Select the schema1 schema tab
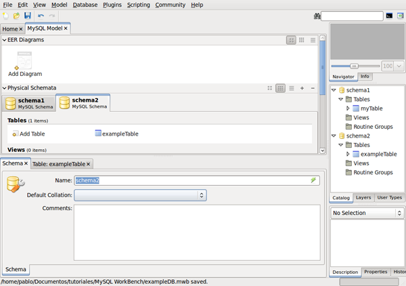The height and width of the screenshot is (286, 406). 29,103
